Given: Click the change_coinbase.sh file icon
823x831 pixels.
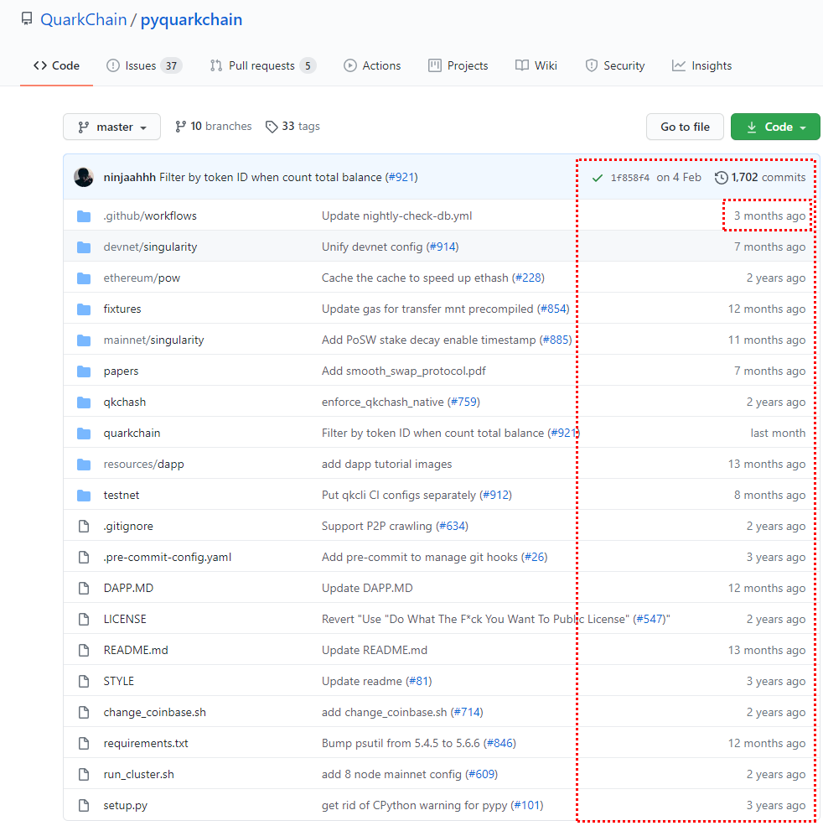Looking at the screenshot, I should click(84, 712).
